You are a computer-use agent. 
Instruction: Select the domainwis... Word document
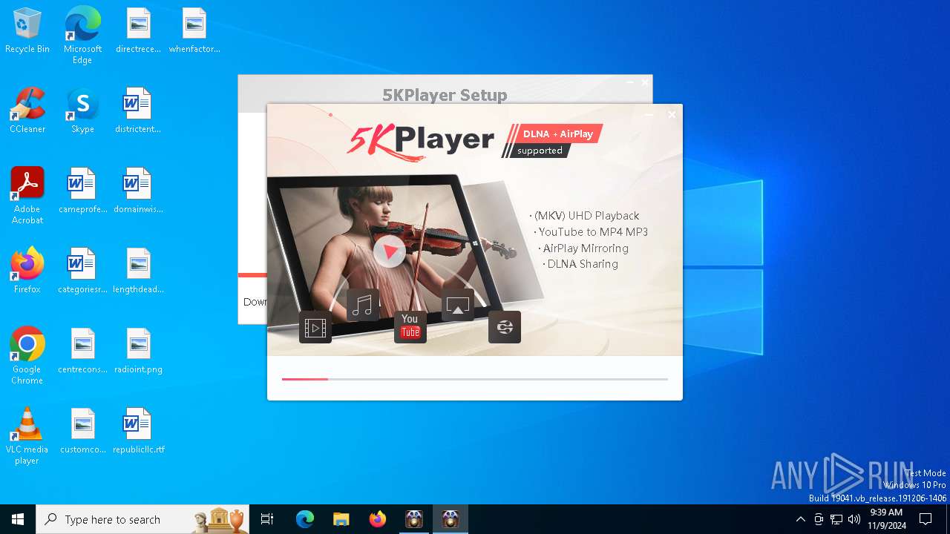(x=138, y=191)
